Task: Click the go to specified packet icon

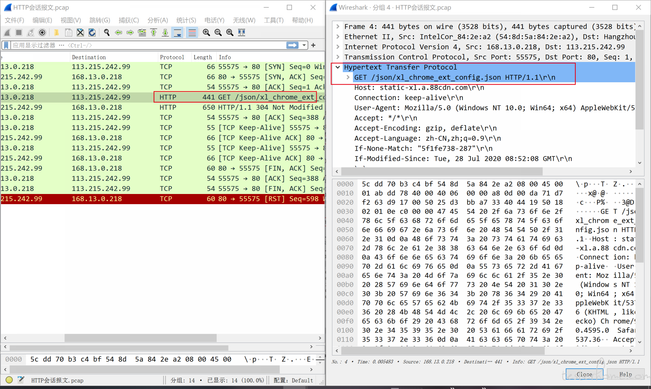Action: pyautogui.click(x=142, y=33)
